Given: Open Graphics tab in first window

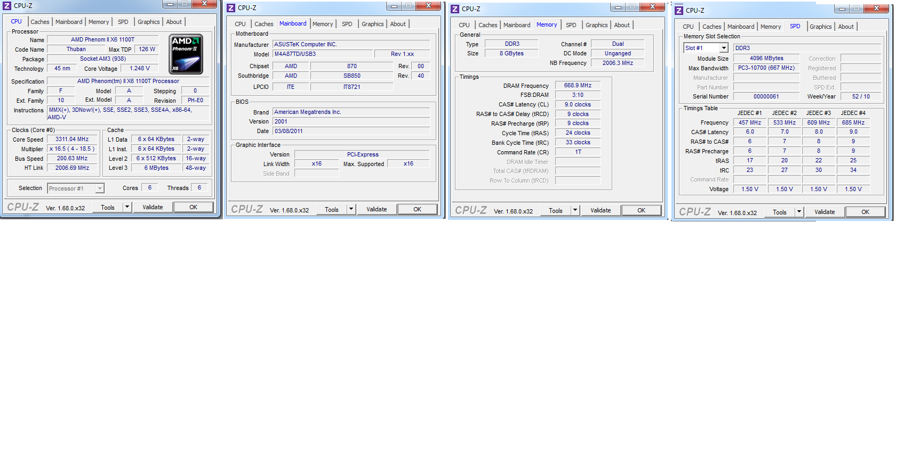Looking at the screenshot, I should click(x=149, y=22).
